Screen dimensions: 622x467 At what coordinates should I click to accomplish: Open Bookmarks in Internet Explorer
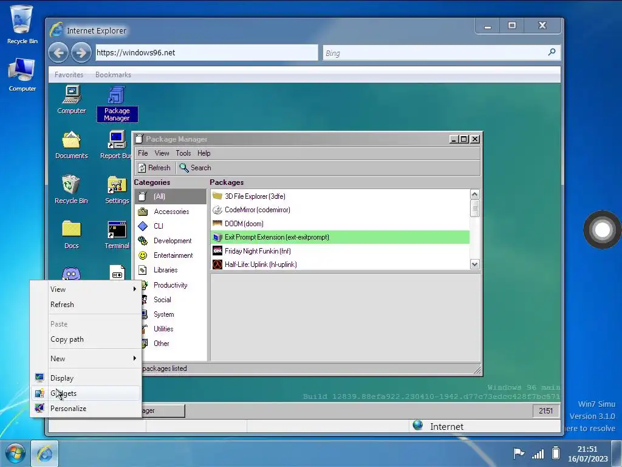tap(113, 75)
